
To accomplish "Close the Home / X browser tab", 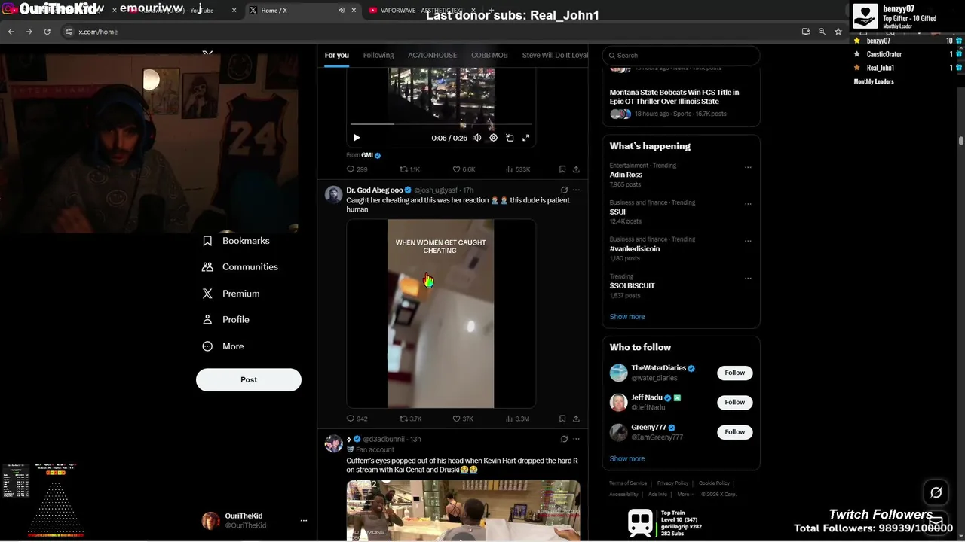I will (354, 11).
